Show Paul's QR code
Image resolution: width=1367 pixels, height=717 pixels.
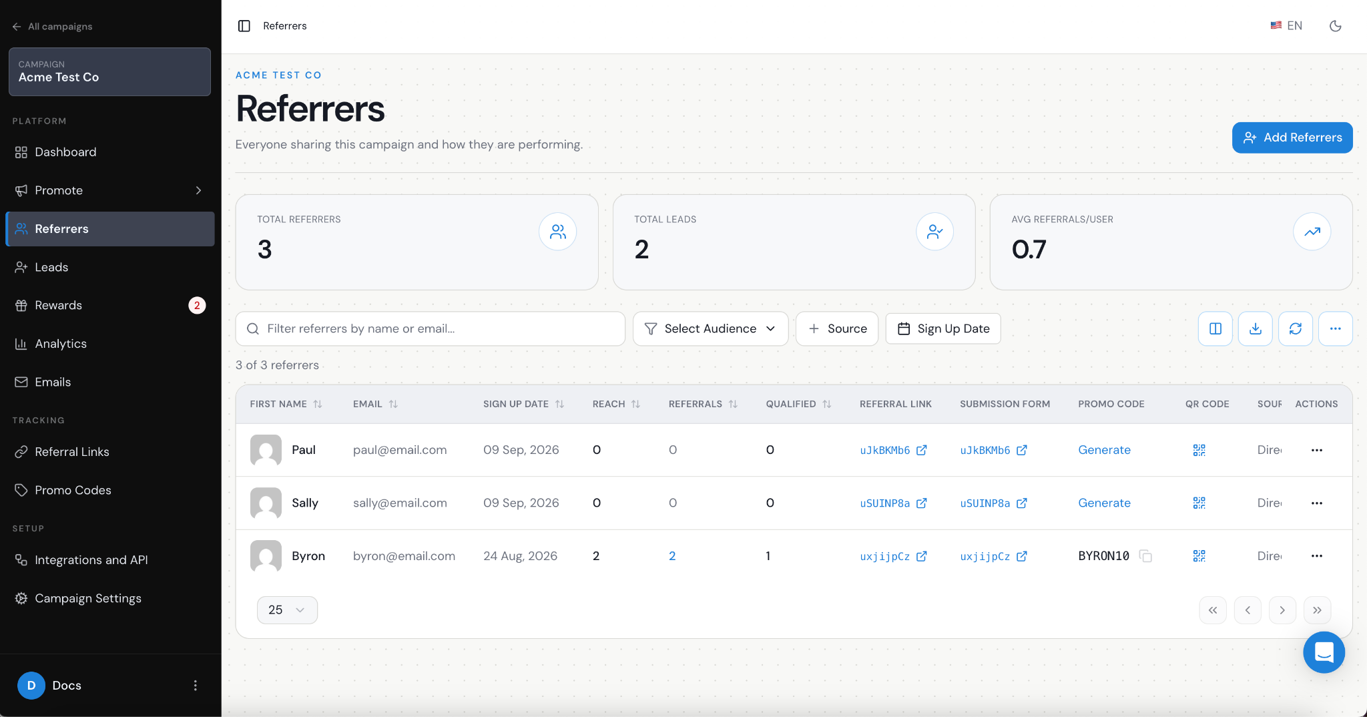click(1199, 450)
